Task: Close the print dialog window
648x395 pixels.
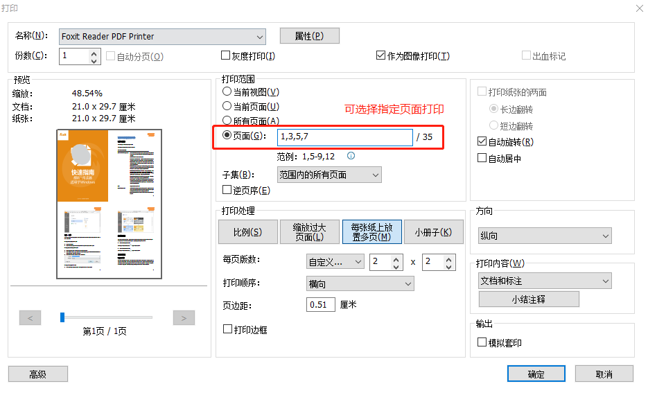Action: click(x=639, y=8)
